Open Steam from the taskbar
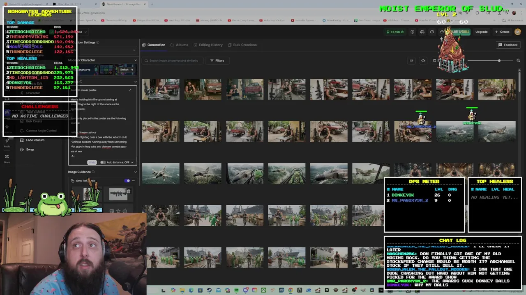This screenshot has height=295, width=526. click(x=209, y=290)
